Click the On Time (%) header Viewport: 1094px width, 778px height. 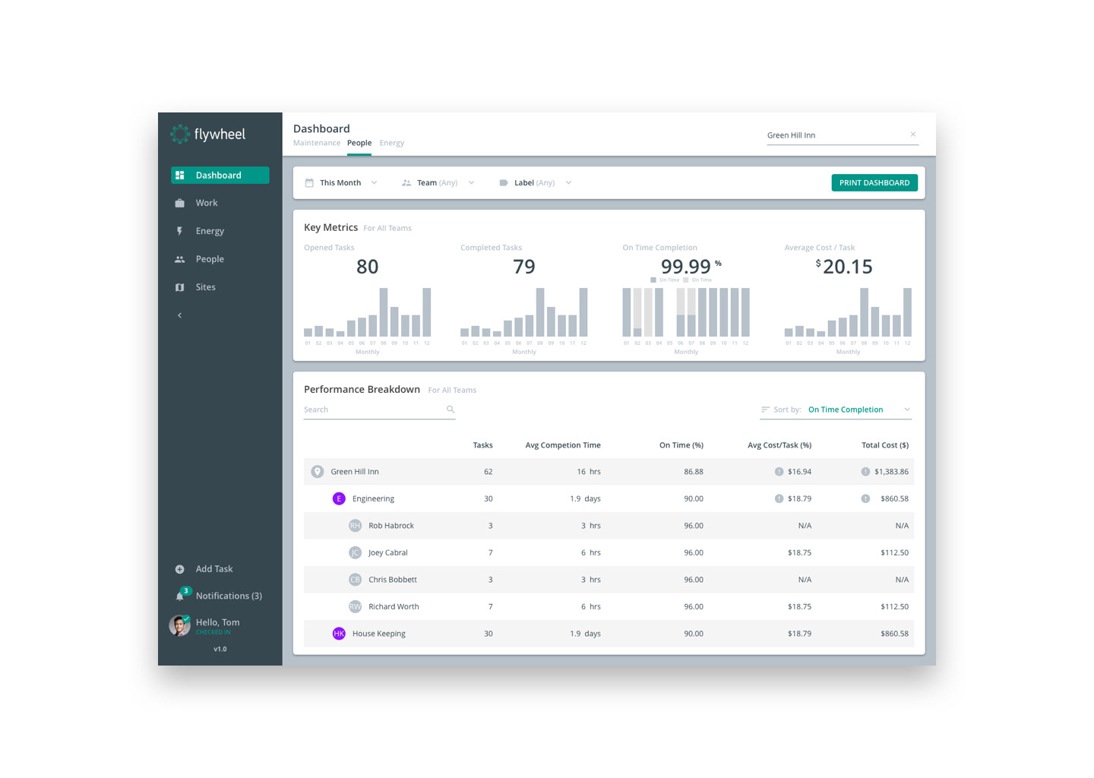681,445
